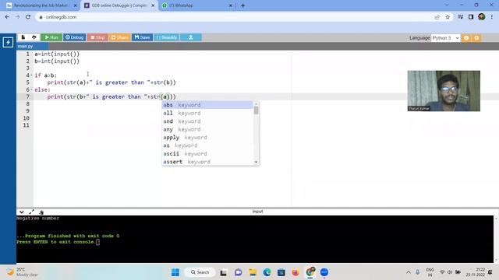
Task: Choose 'all' autocomplete suggestion
Action: coord(207,113)
